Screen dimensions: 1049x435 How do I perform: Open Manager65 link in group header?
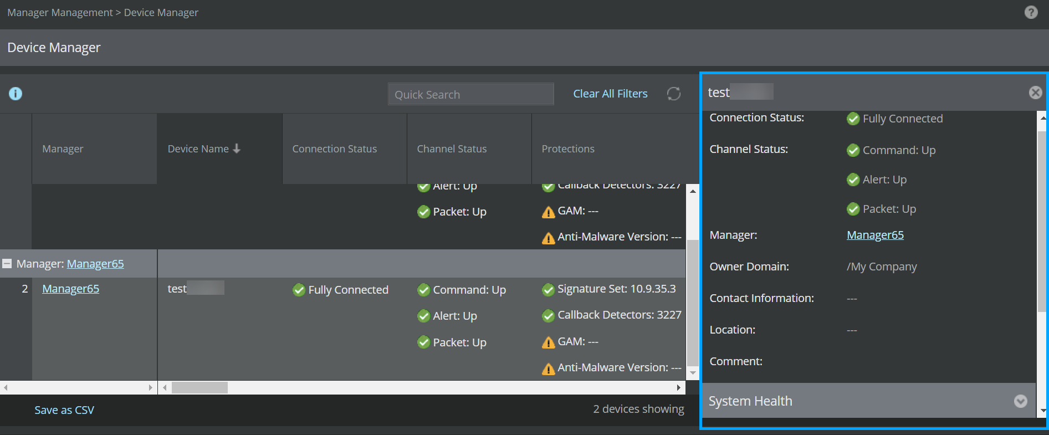[95, 264]
